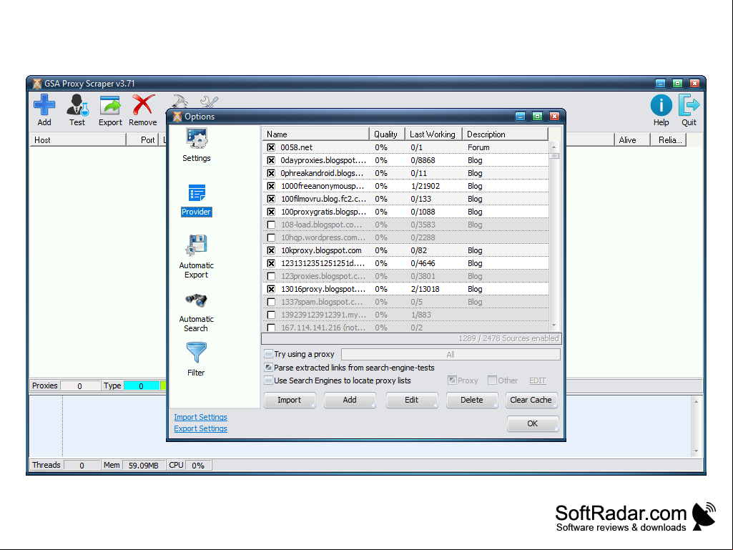The image size is (733, 550).
Task: Uncheck the 0058.net provider
Action: tap(271, 147)
